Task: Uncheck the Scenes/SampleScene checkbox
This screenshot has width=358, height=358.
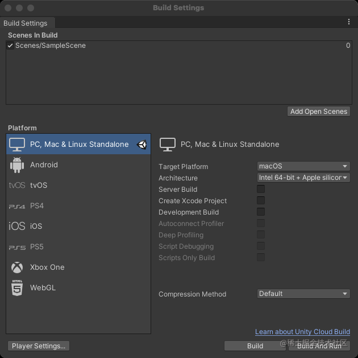Action: coord(10,46)
